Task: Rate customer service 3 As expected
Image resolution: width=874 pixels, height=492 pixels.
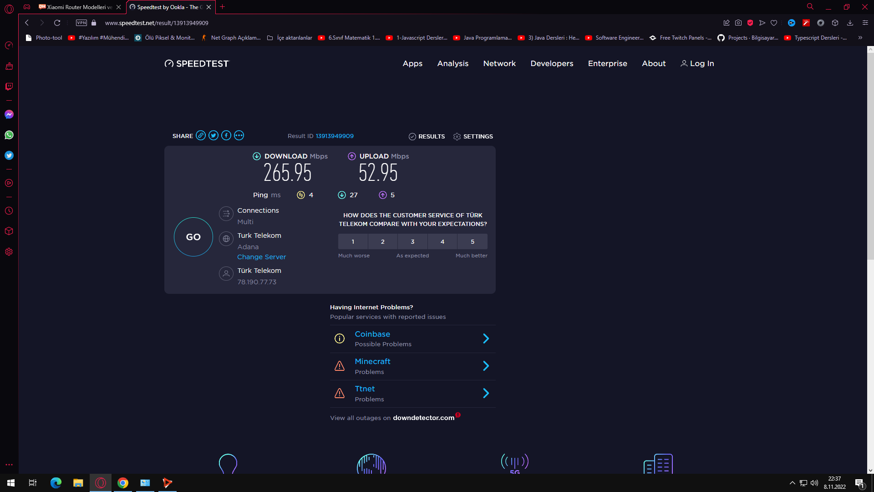Action: (x=412, y=241)
